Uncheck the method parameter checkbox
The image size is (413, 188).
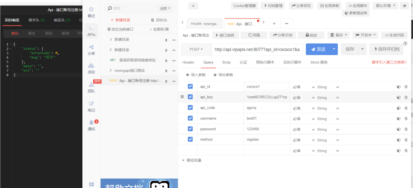tap(190, 139)
